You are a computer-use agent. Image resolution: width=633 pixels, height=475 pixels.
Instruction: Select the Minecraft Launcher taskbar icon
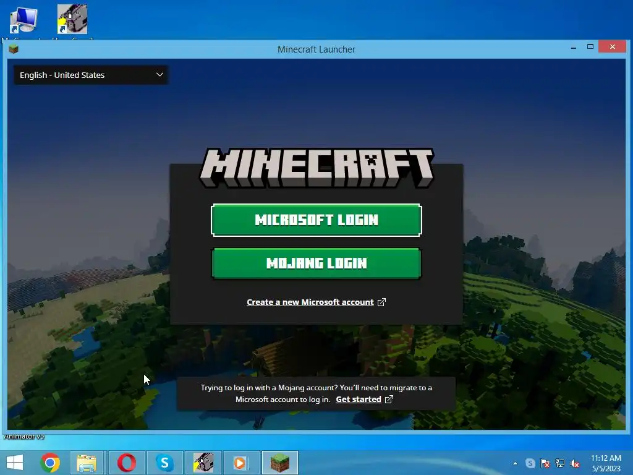280,463
